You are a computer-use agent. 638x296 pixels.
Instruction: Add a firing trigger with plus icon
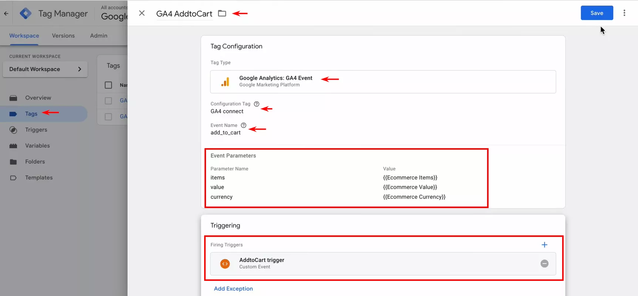(x=544, y=245)
